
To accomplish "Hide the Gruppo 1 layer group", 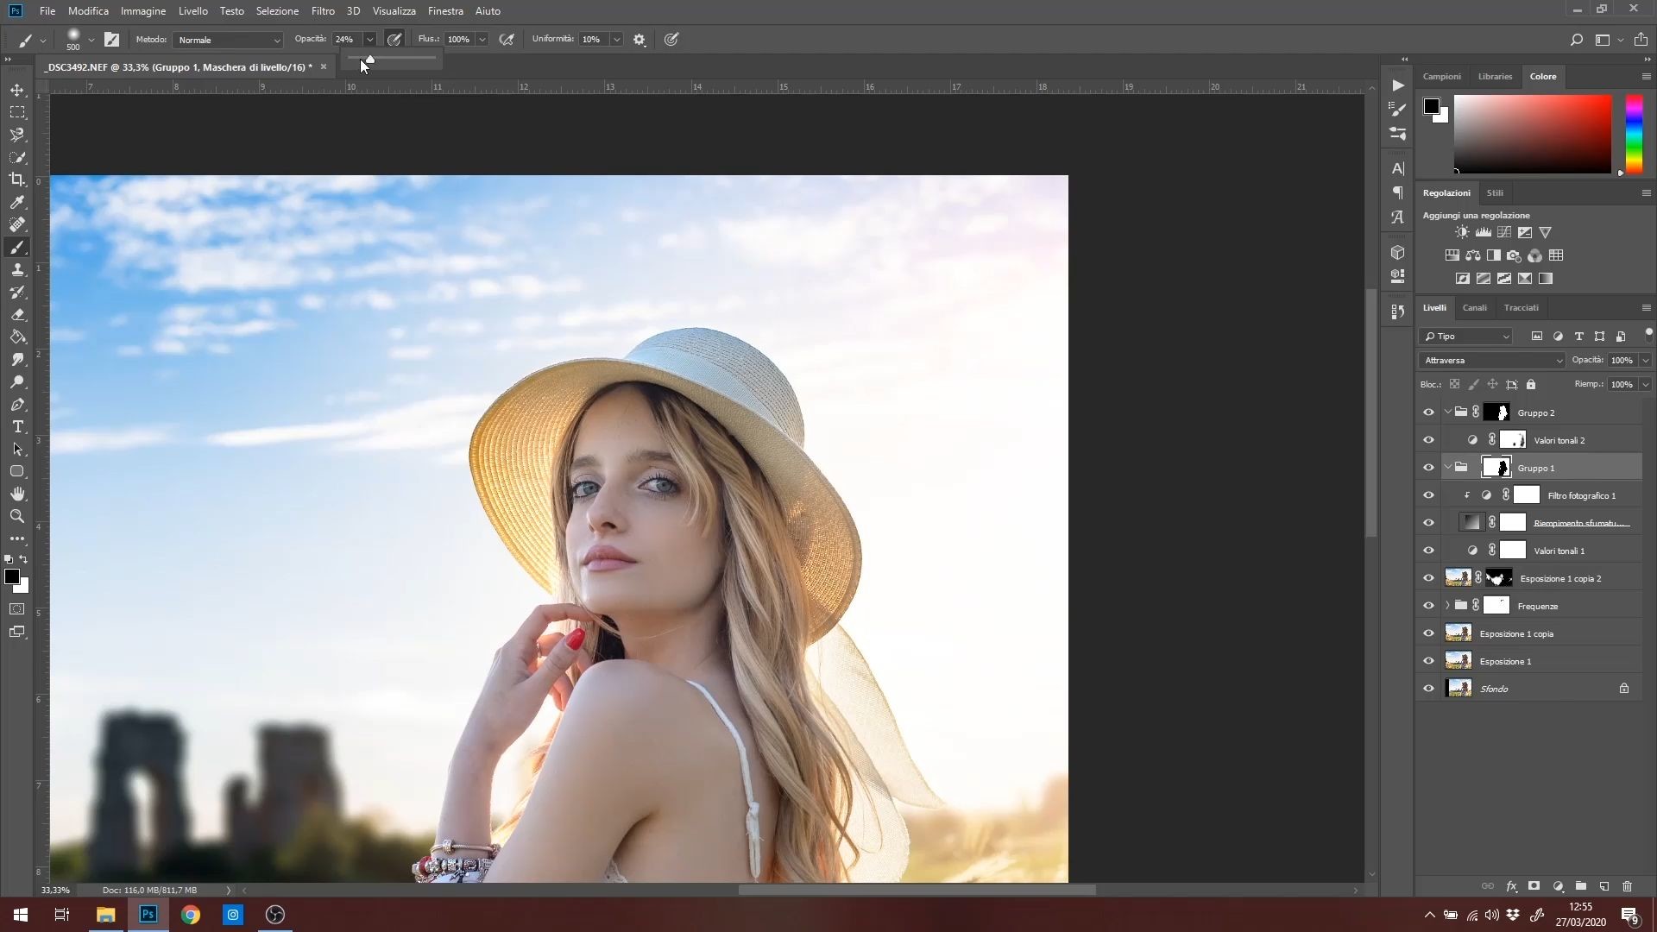I will 1428,468.
